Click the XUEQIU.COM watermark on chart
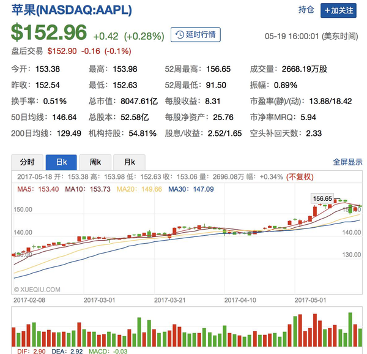This screenshot has width=367, height=354. click(x=37, y=288)
